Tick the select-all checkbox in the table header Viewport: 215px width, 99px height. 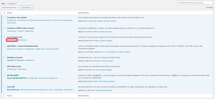(4, 13)
